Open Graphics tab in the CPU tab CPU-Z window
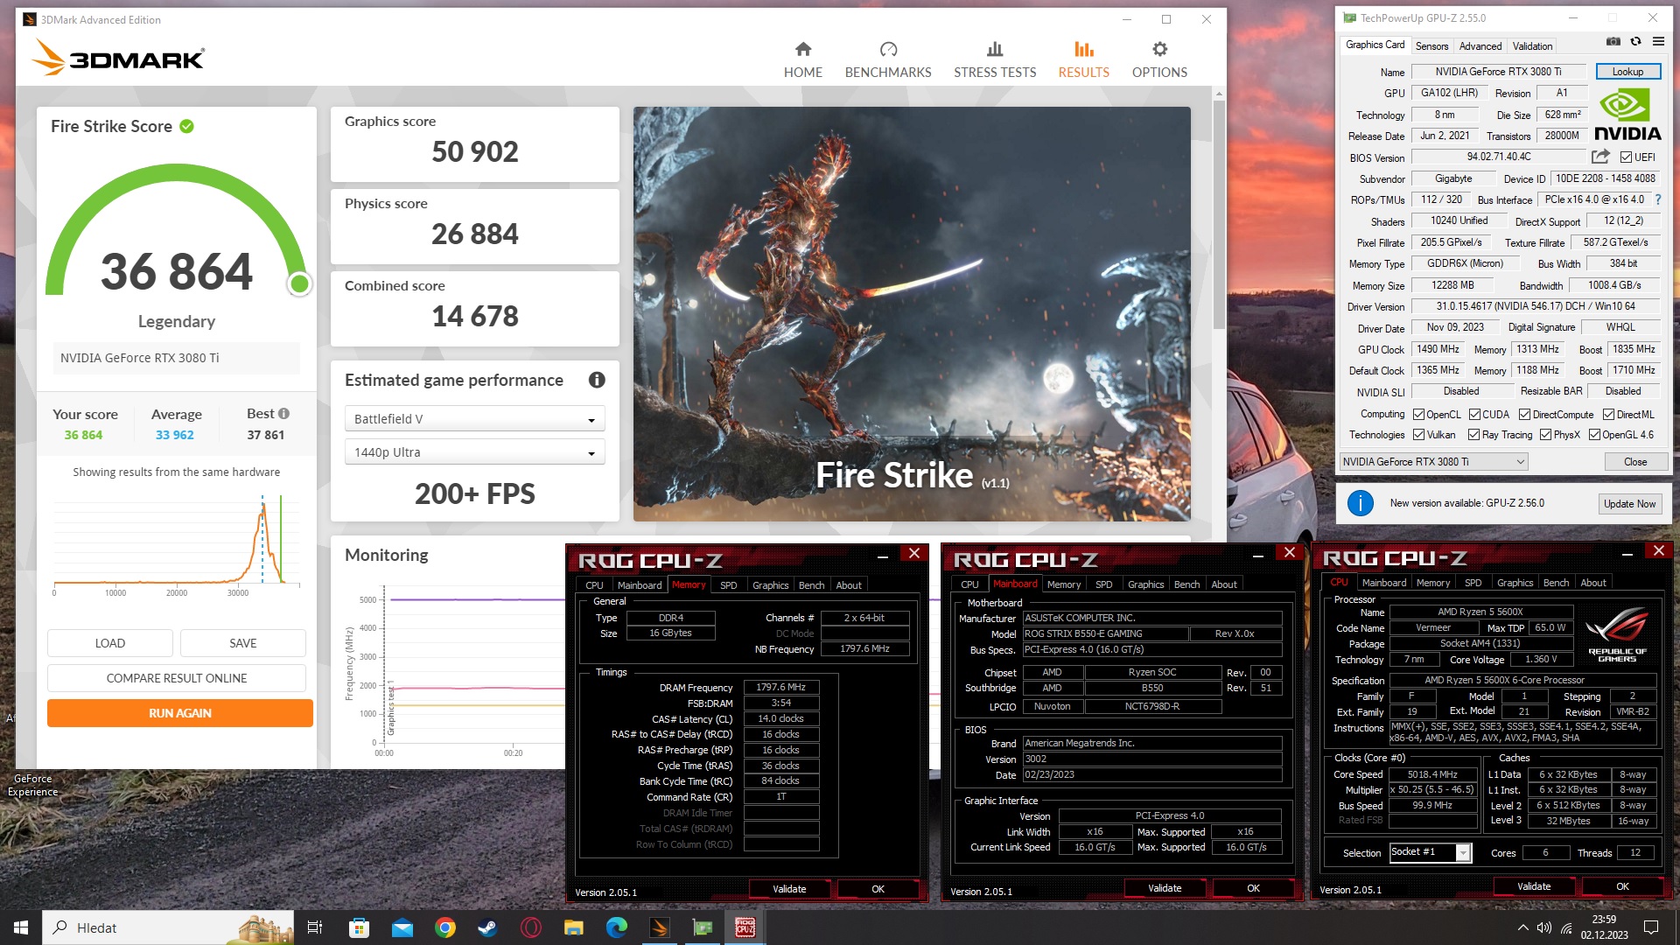 tap(1515, 583)
